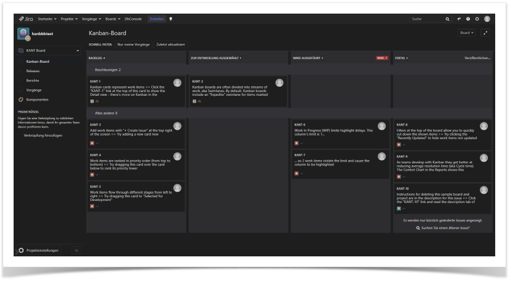This screenshot has height=282, width=513.
Task: Collapse the sidebar with the double-chevron button
Action: point(76,251)
